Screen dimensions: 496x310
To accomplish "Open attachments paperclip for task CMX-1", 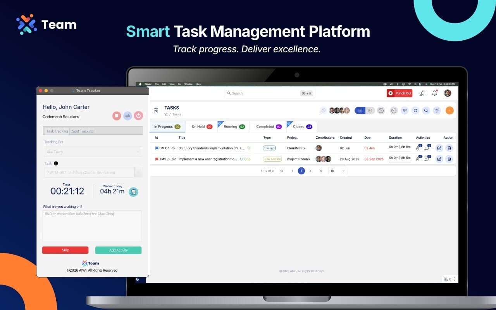I will coord(418,148).
